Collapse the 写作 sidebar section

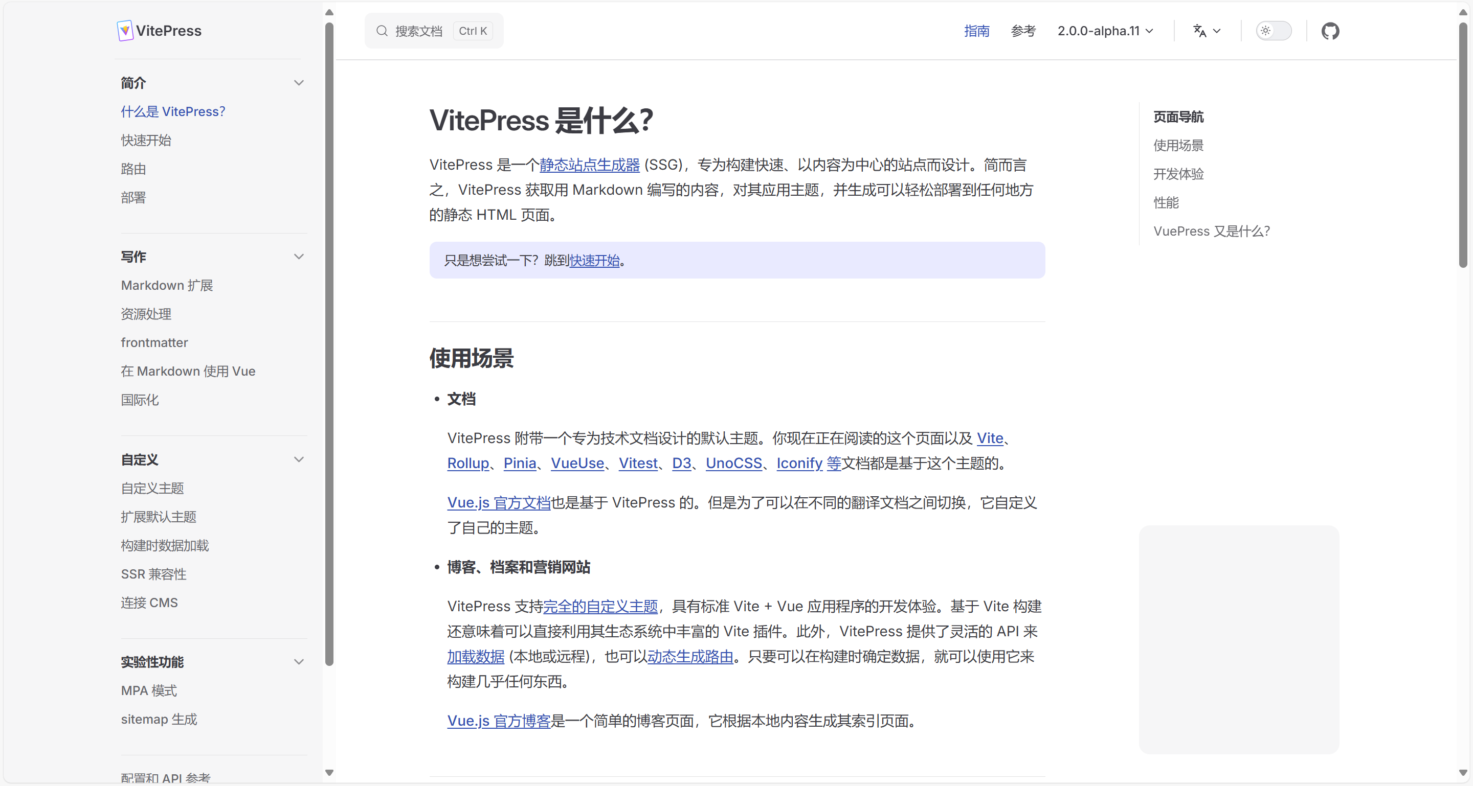pos(299,257)
